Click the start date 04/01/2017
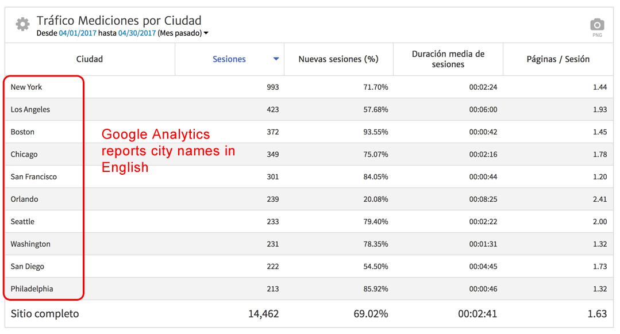This screenshot has height=334, width=620. (78, 33)
